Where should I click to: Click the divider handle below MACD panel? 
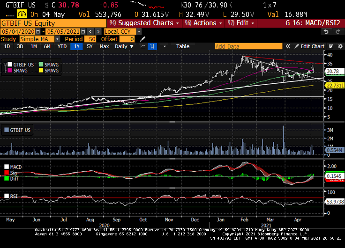(172, 188)
